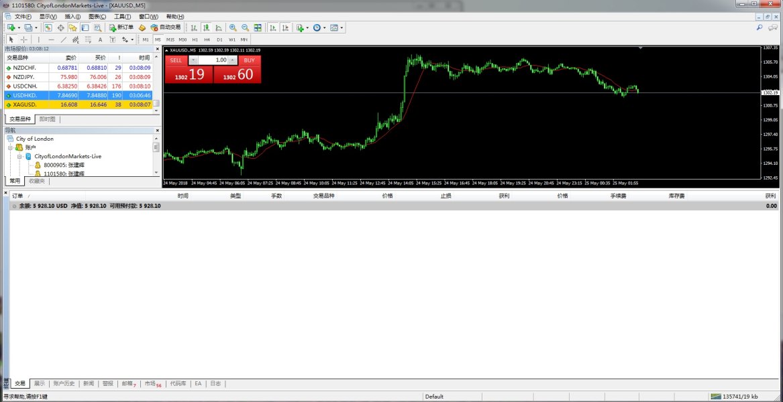Click the lot volume field showing 1.00
The width and height of the screenshot is (783, 402).
click(x=217, y=60)
